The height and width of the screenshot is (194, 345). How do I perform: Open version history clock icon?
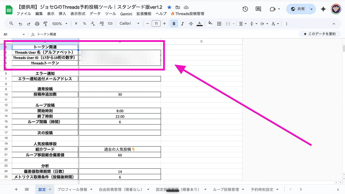pos(245,9)
